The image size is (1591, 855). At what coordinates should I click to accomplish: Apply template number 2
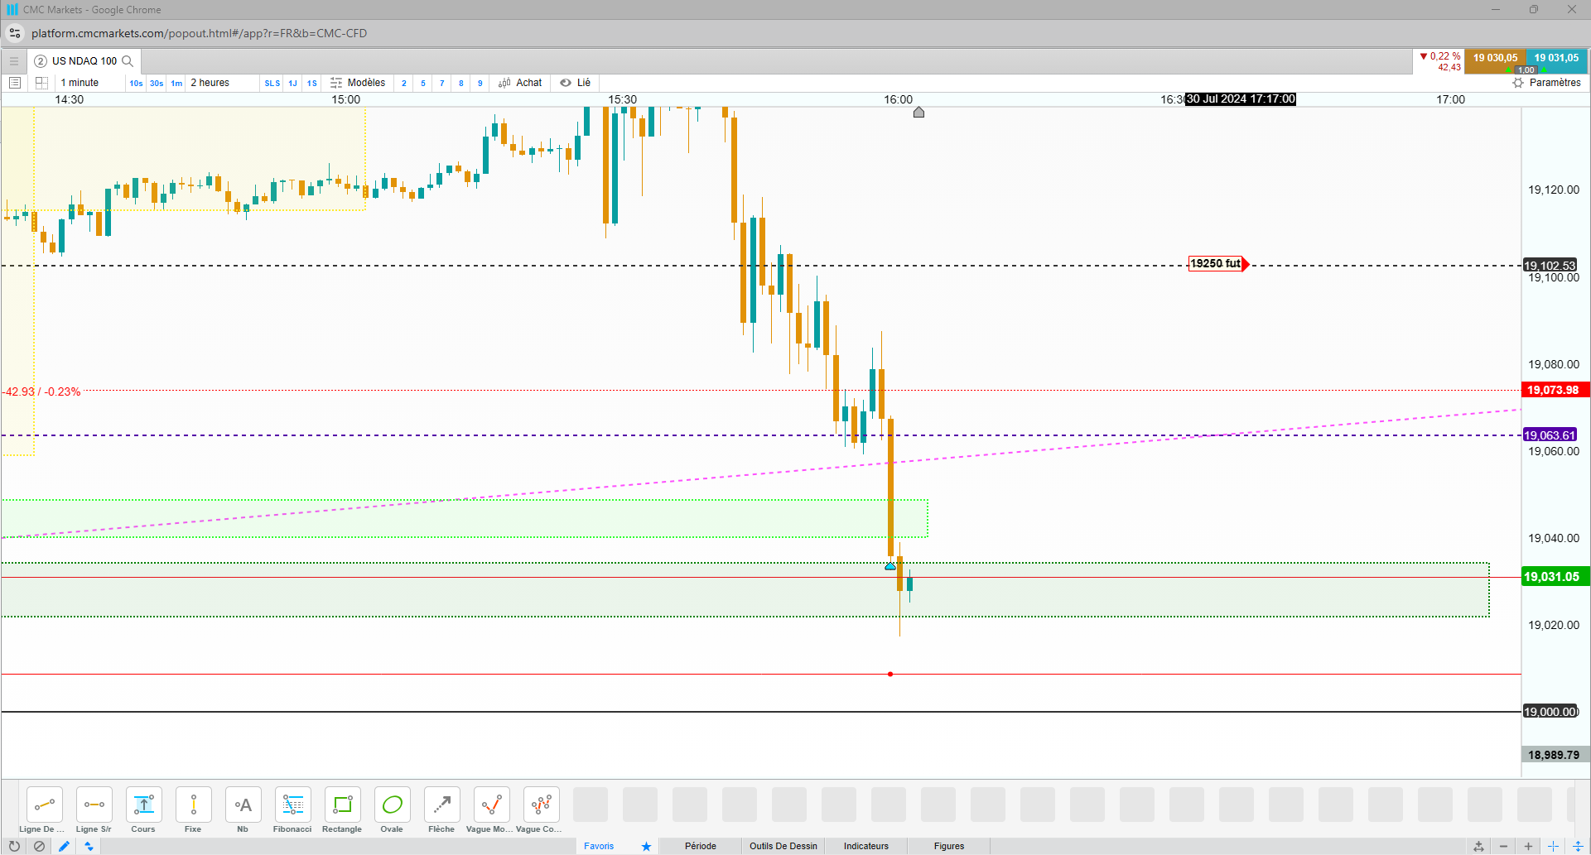coord(404,83)
